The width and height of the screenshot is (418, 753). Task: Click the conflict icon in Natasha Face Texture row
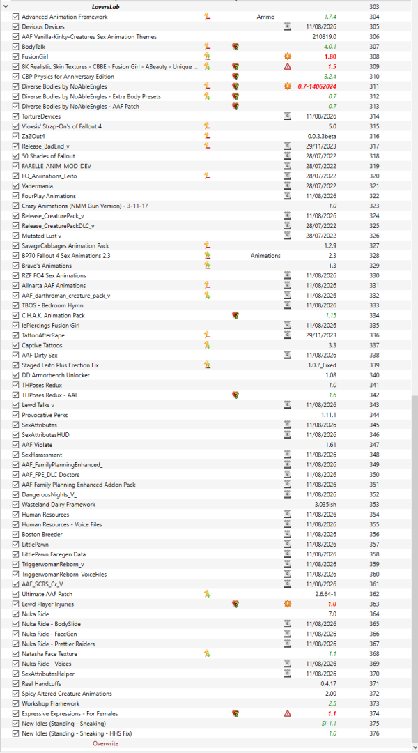point(208,653)
